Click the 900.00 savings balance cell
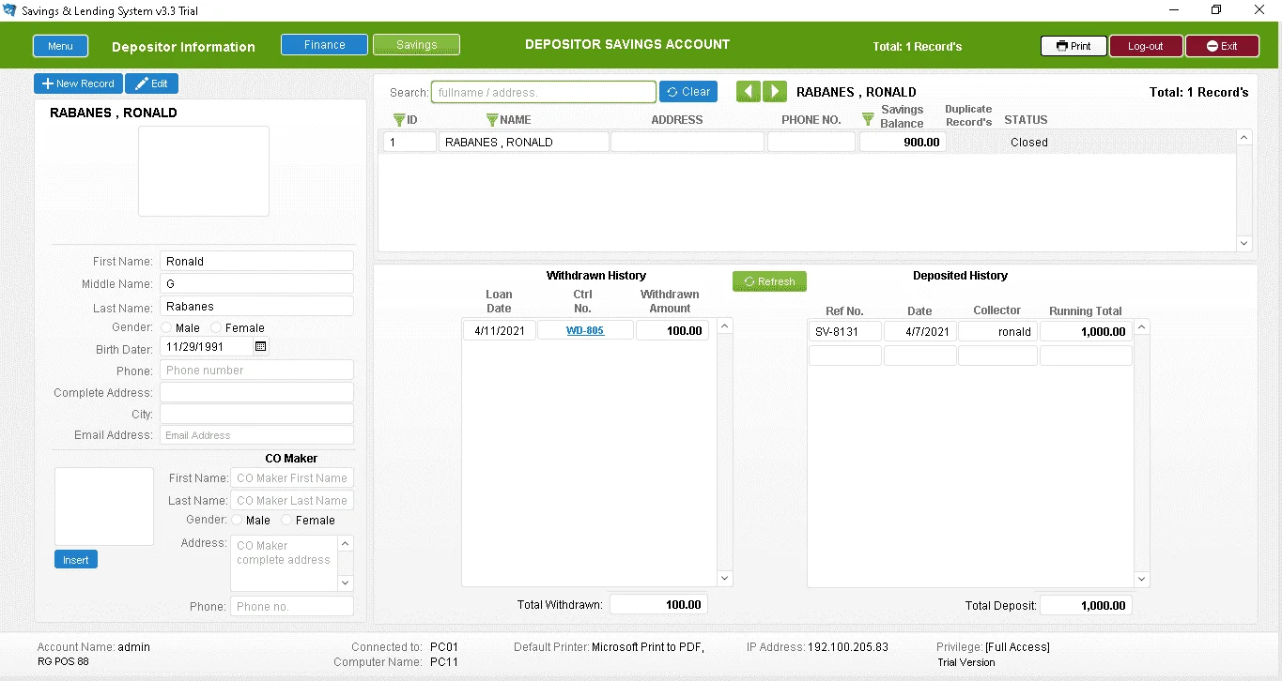Screen dimensions: 1282x681 (903, 143)
